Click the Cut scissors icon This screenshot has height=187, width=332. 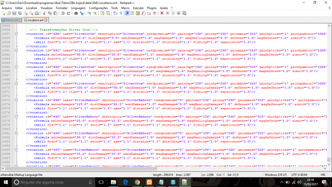44,13
